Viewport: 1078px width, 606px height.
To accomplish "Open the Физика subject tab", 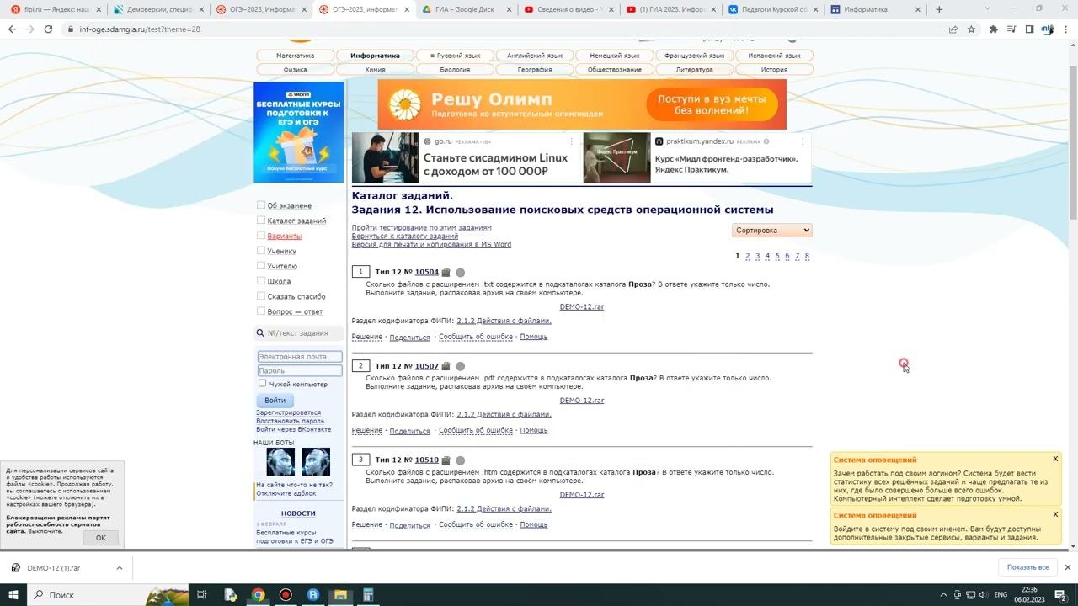I will pyautogui.click(x=296, y=70).
